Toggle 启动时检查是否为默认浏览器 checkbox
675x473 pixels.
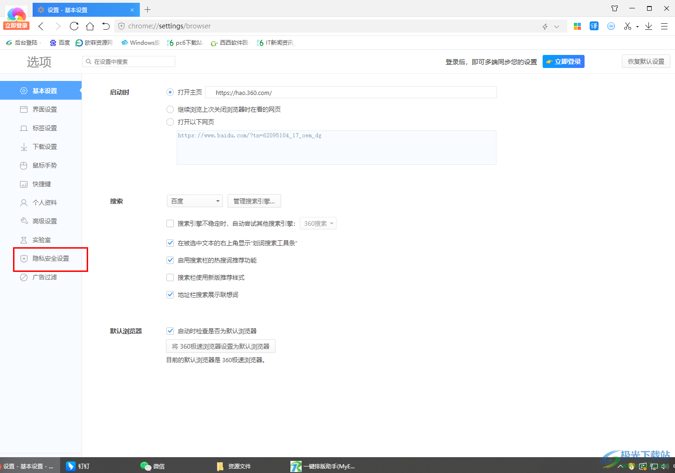[x=170, y=331]
